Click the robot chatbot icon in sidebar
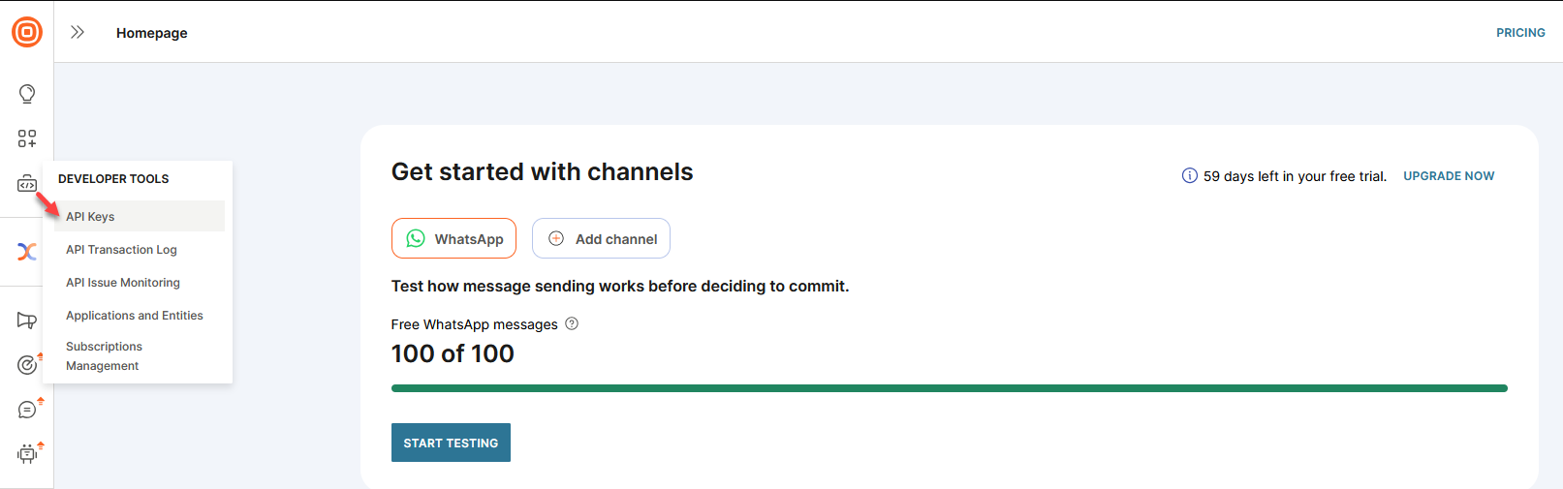Screen dimensions: 1563x489 (x=27, y=453)
